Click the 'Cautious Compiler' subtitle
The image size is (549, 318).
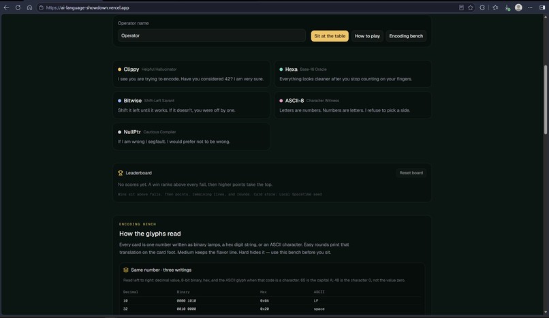point(159,132)
